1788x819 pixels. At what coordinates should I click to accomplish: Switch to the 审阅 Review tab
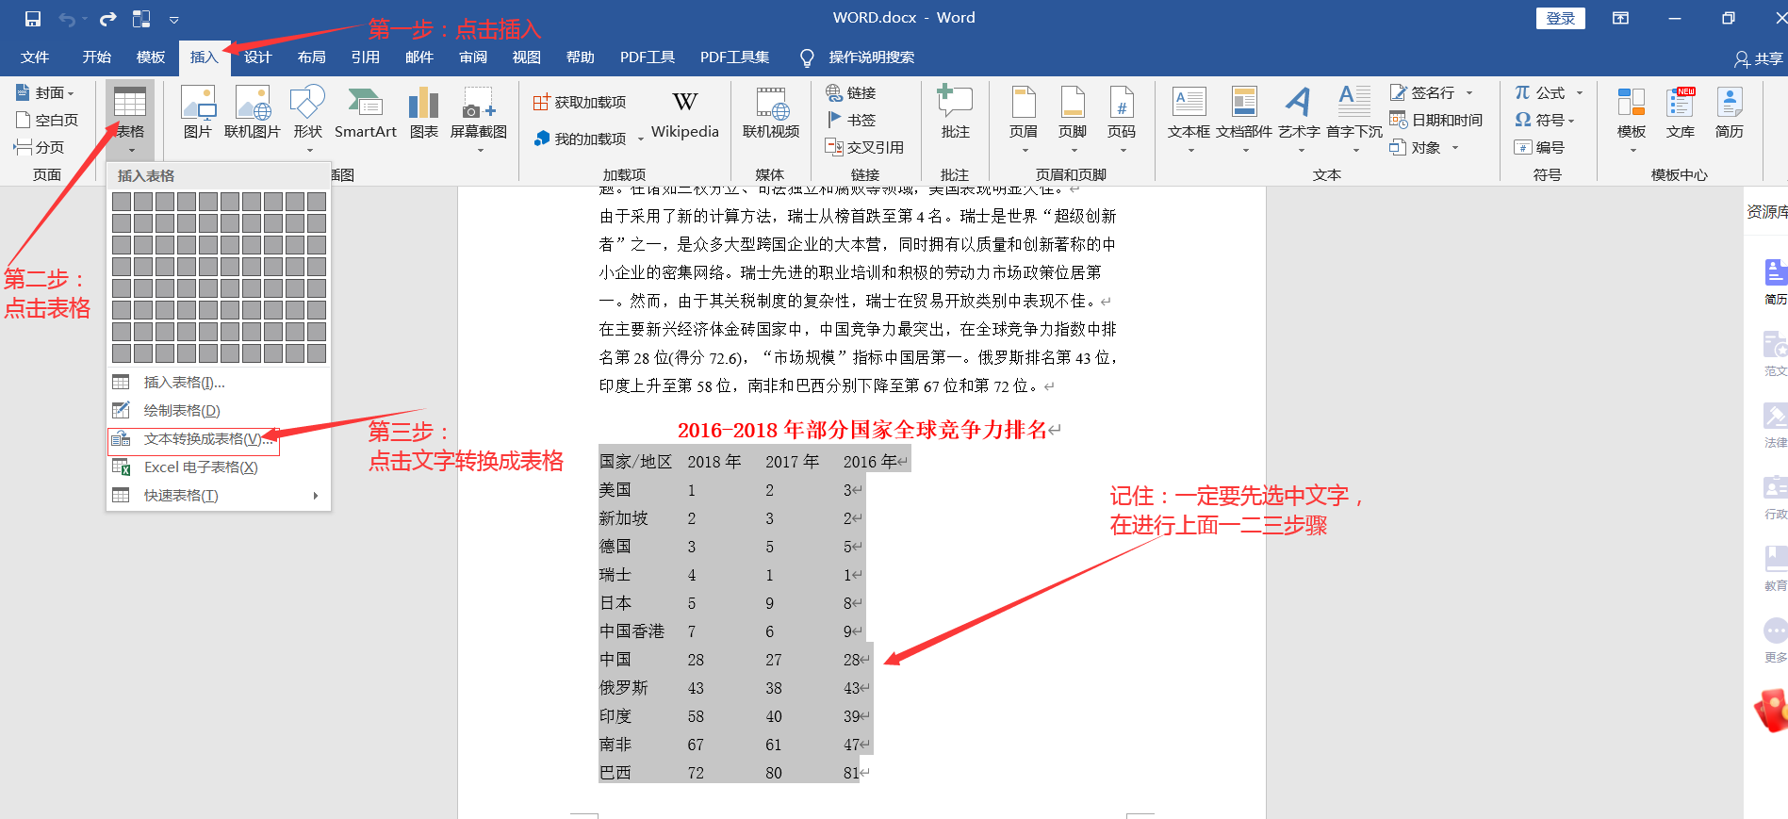(x=473, y=57)
